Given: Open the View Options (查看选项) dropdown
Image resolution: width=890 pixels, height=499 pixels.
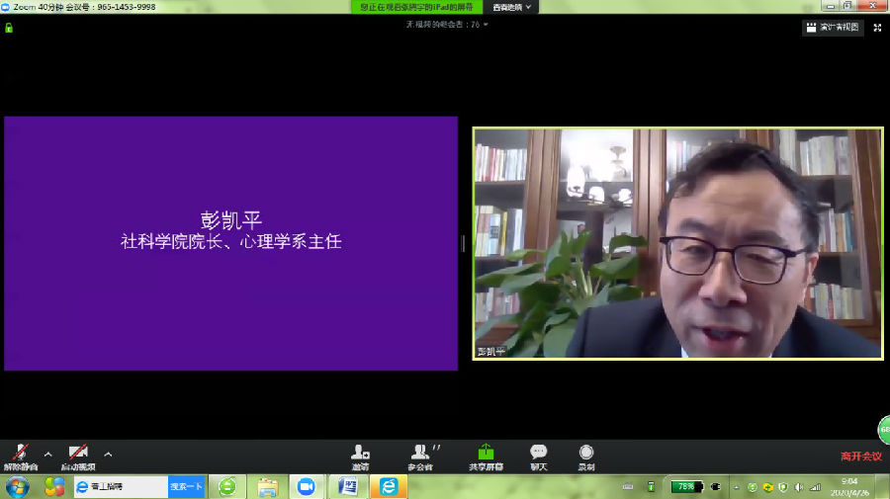Looking at the screenshot, I should pos(512,7).
